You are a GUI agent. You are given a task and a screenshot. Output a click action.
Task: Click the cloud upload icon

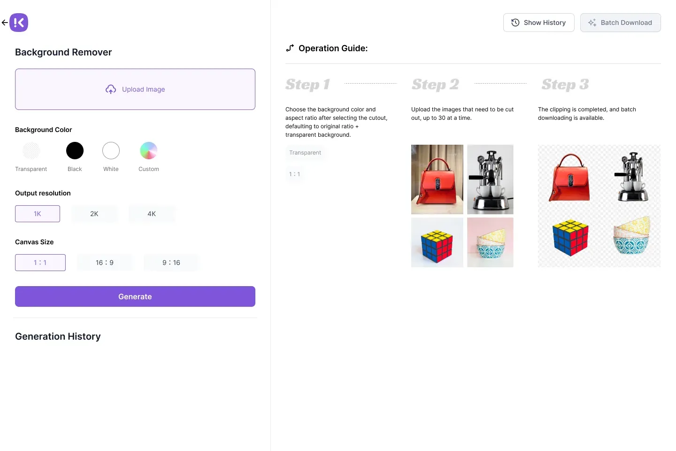111,89
